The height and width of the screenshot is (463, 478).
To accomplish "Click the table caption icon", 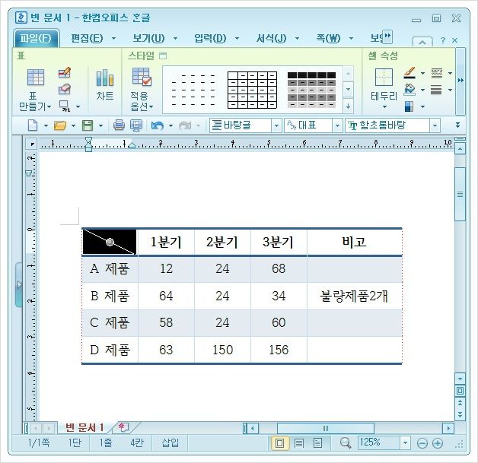I will (x=65, y=106).
